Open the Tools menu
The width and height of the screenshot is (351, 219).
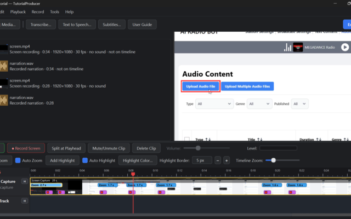[x=55, y=12]
